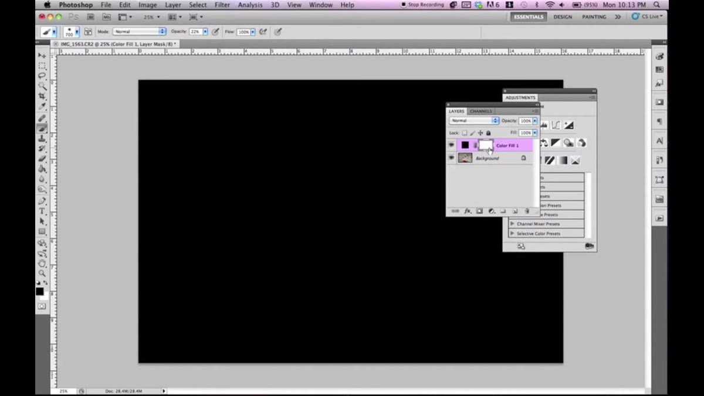The width and height of the screenshot is (704, 396).
Task: Enable airbrush mode next to Flow
Action: (x=263, y=32)
